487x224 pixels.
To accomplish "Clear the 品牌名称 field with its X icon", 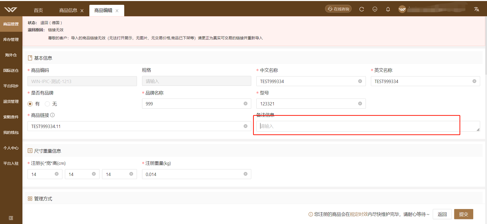I will (245, 104).
